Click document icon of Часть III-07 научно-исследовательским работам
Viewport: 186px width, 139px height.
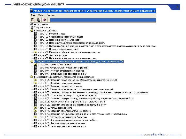(x=35, y=98)
